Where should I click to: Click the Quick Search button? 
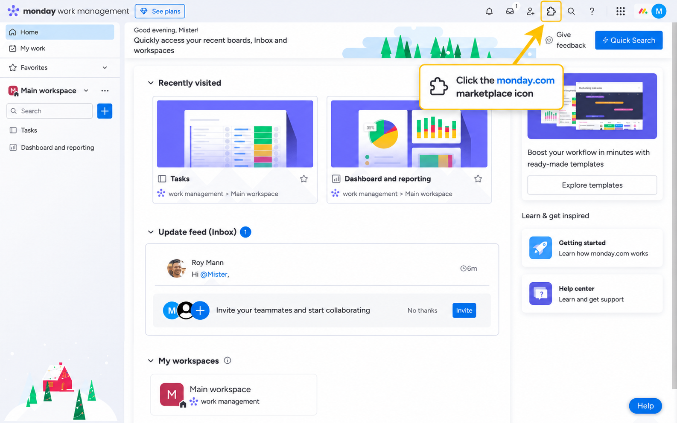pos(629,40)
